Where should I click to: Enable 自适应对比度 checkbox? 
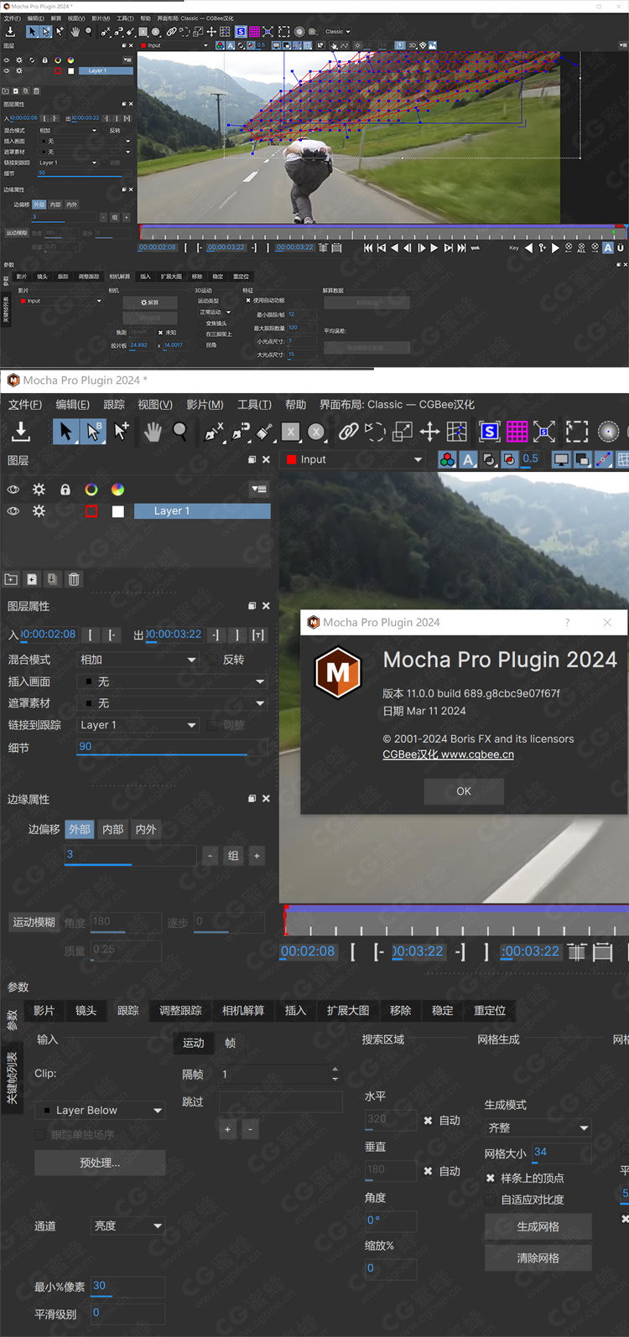[491, 1200]
